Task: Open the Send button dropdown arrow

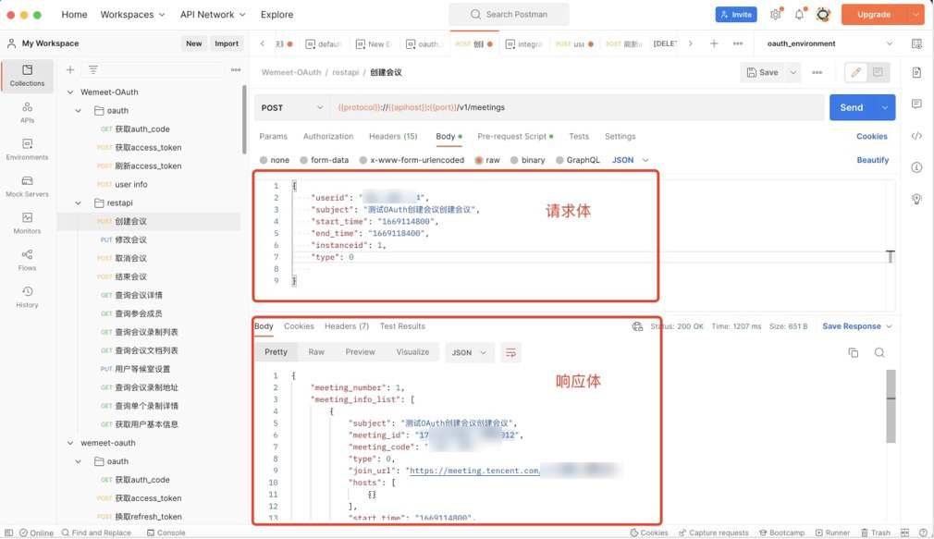Action: (x=885, y=108)
